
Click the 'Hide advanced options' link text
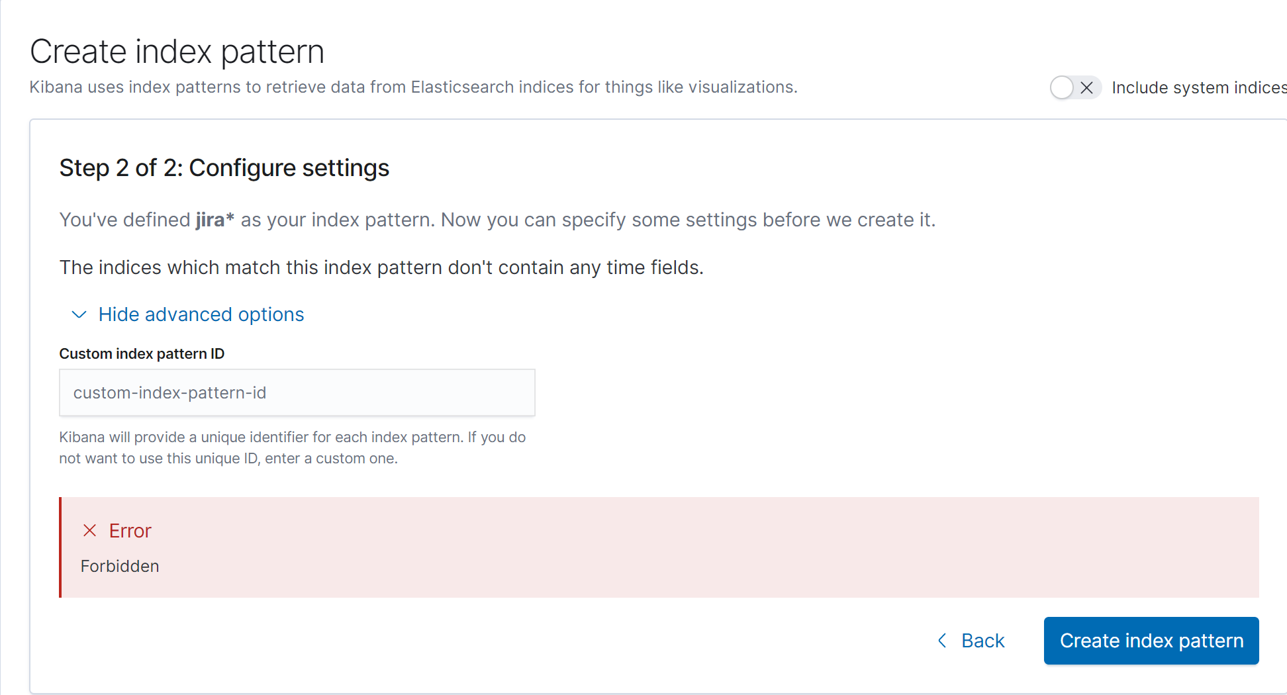(x=201, y=314)
